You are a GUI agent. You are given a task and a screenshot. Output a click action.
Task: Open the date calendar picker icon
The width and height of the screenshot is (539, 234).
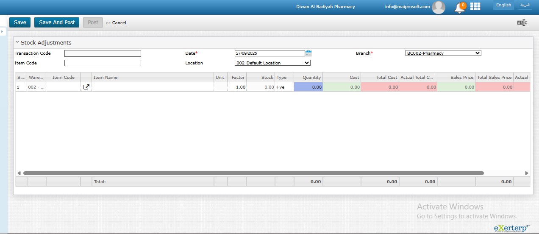pos(308,53)
